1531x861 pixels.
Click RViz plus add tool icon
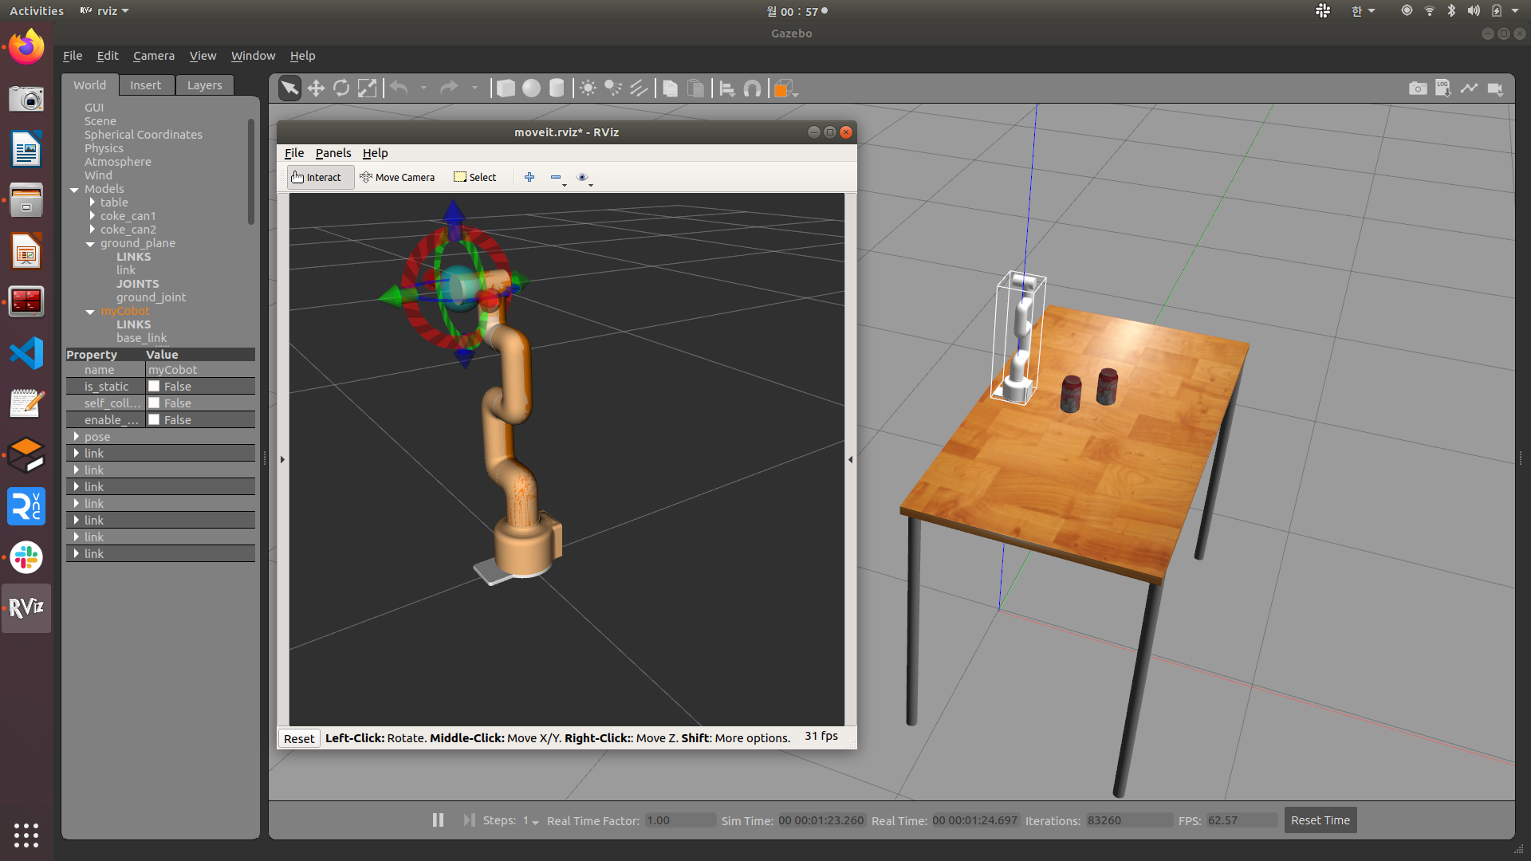529,177
